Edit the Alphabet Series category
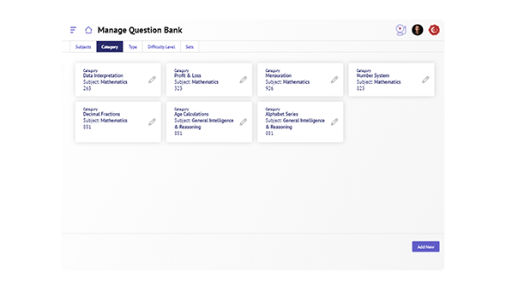Viewport: 506px width, 308px height. 334,121
